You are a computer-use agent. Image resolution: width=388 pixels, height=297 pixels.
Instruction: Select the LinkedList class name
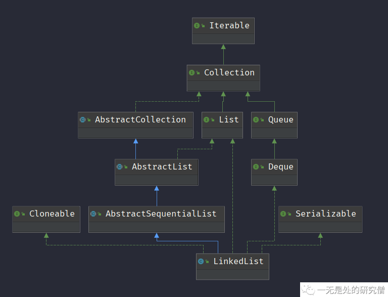238,261
